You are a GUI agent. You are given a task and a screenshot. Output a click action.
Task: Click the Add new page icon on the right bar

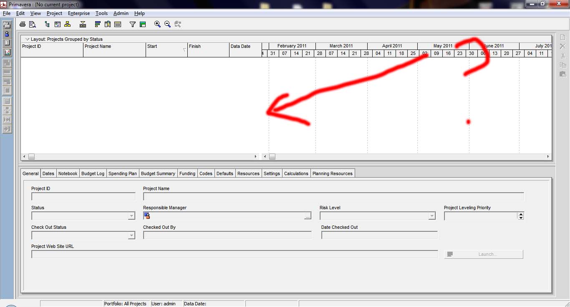coord(562,37)
